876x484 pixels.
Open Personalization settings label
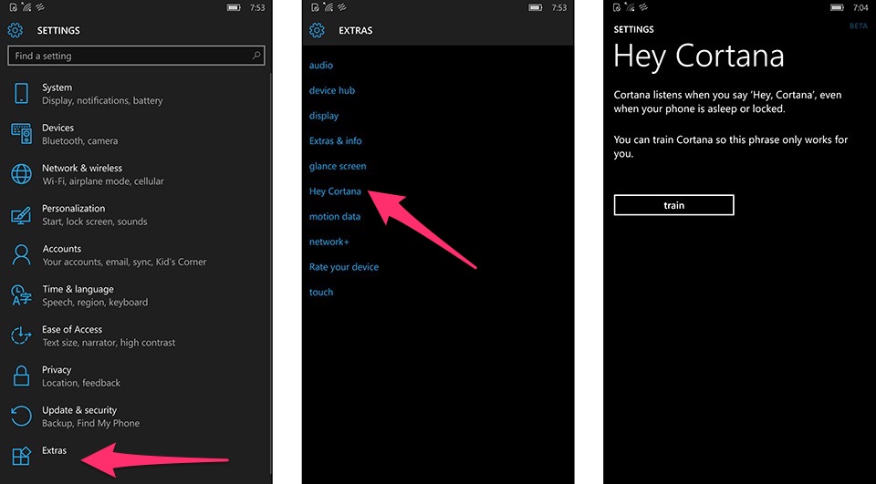[x=73, y=208]
